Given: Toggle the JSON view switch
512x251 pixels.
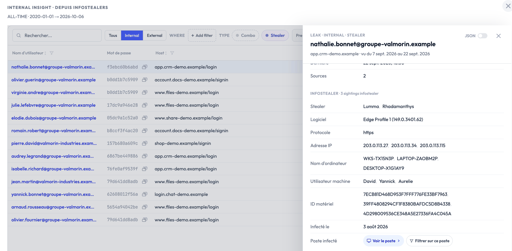Looking at the screenshot, I should [x=482, y=36].
